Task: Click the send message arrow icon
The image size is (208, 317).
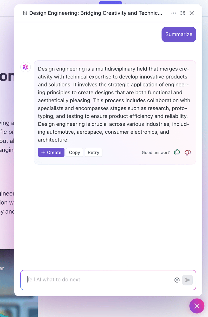Action: (187, 280)
